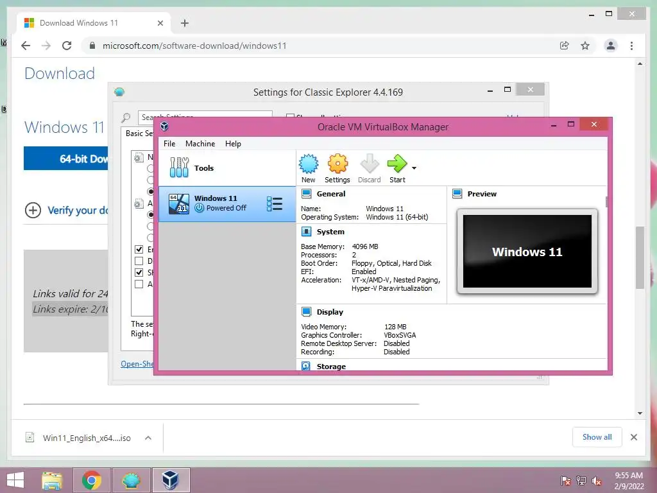Expand the download item options chevron
The width and height of the screenshot is (657, 493).
(148, 438)
